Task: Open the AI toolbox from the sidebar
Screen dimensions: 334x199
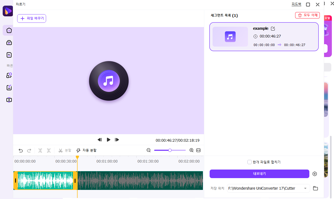Action: [9, 43]
